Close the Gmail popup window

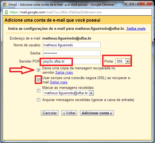[146, 4]
